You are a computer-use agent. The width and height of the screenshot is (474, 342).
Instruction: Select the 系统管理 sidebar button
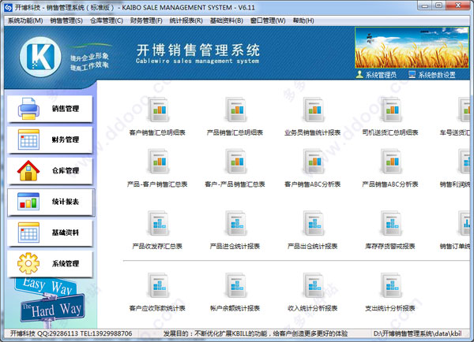[x=50, y=264]
